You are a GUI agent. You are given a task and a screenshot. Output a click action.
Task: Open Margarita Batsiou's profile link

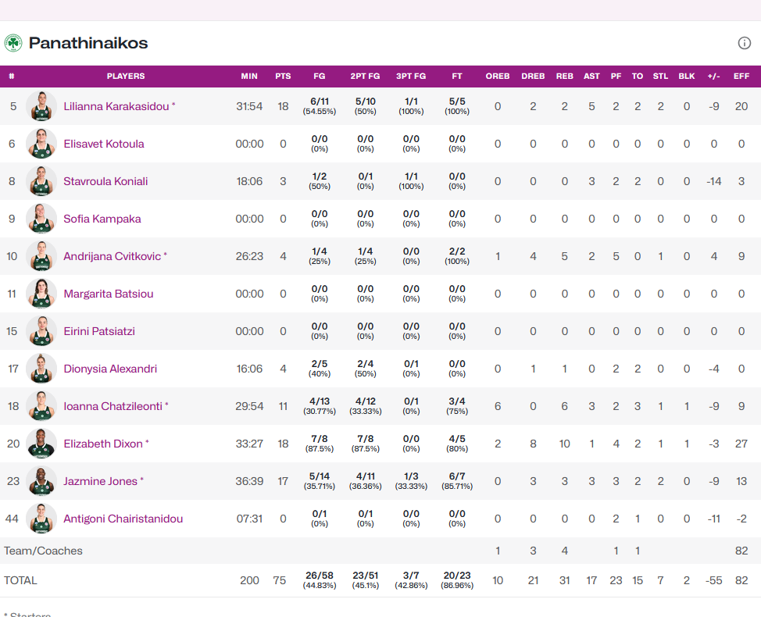pos(109,294)
